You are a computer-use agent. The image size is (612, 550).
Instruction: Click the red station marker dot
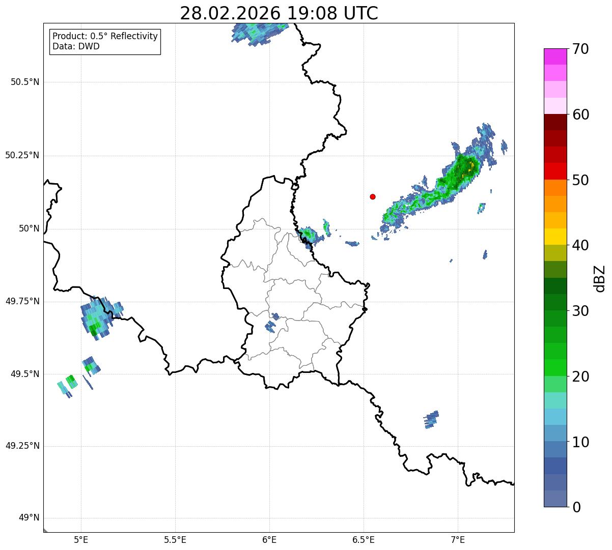[373, 196]
